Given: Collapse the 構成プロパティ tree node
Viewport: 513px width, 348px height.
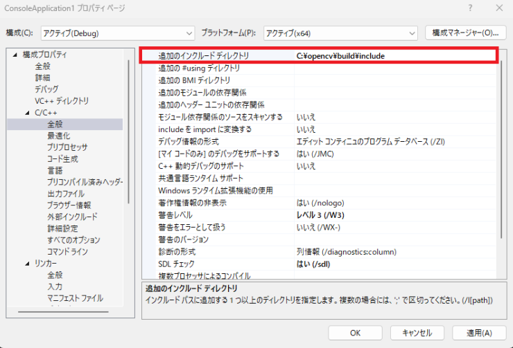Looking at the screenshot, I should point(15,55).
